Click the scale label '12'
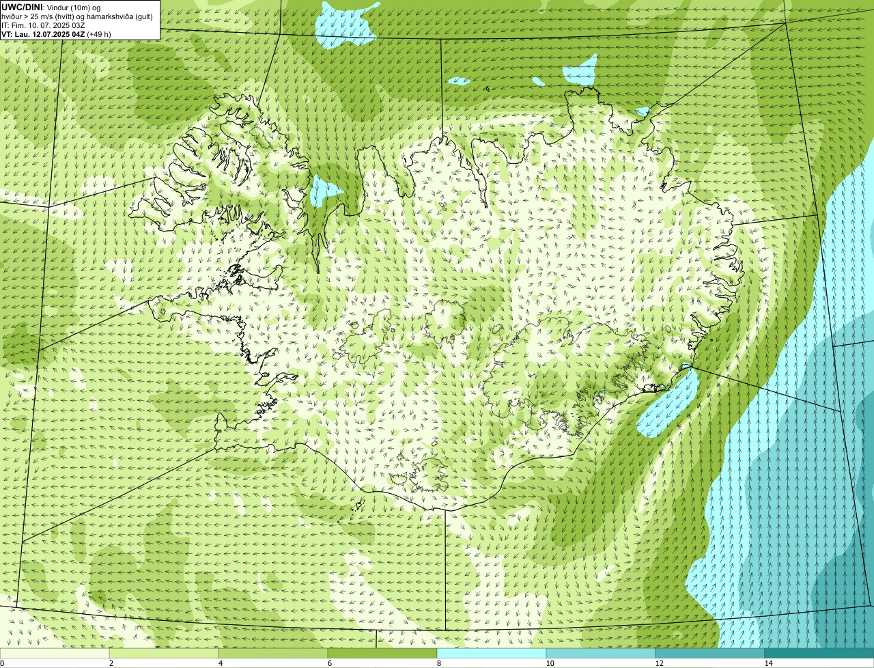The image size is (874, 668). (x=659, y=663)
